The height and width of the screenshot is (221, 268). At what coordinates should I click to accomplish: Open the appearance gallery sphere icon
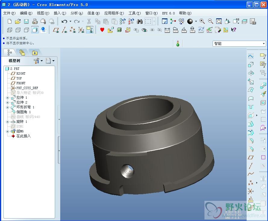(x=190, y=21)
